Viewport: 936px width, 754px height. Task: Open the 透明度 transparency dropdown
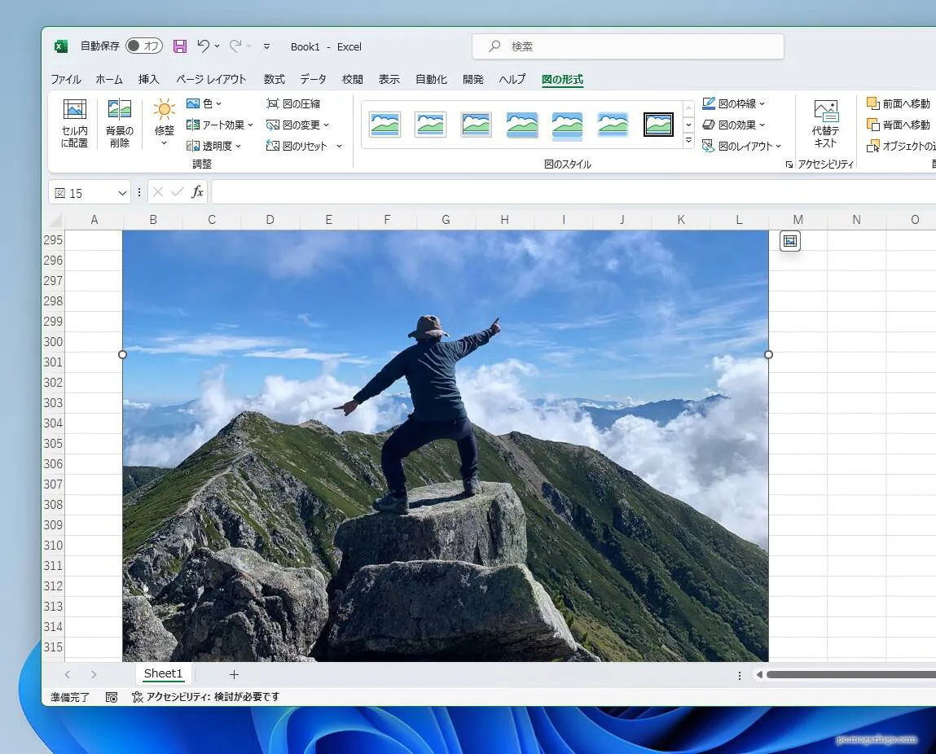[x=213, y=146]
